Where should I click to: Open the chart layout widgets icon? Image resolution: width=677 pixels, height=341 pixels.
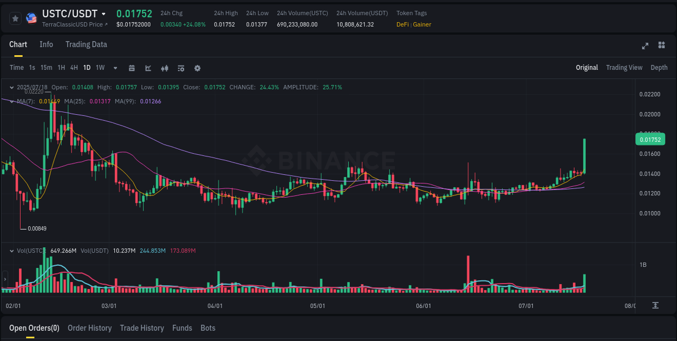661,46
